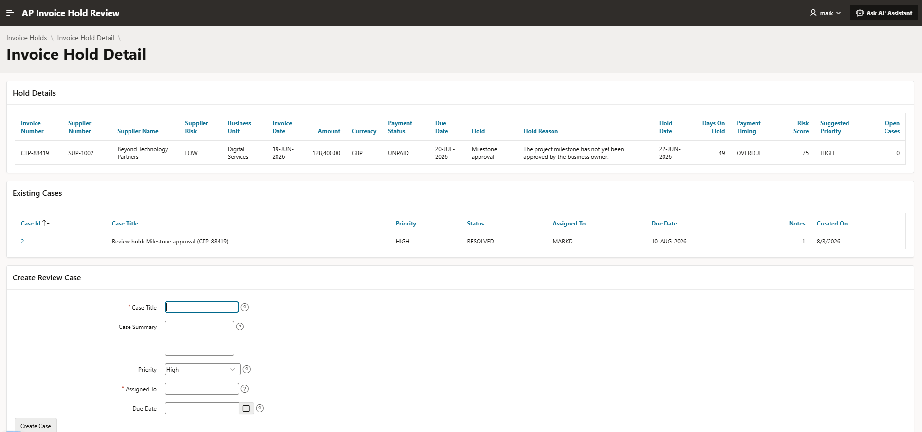Sort by Supplier Number column header

tap(80, 127)
